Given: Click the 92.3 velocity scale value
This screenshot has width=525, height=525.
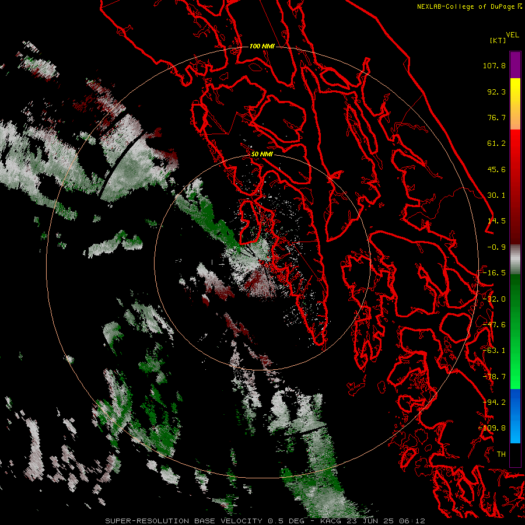Looking at the screenshot, I should pos(496,92).
